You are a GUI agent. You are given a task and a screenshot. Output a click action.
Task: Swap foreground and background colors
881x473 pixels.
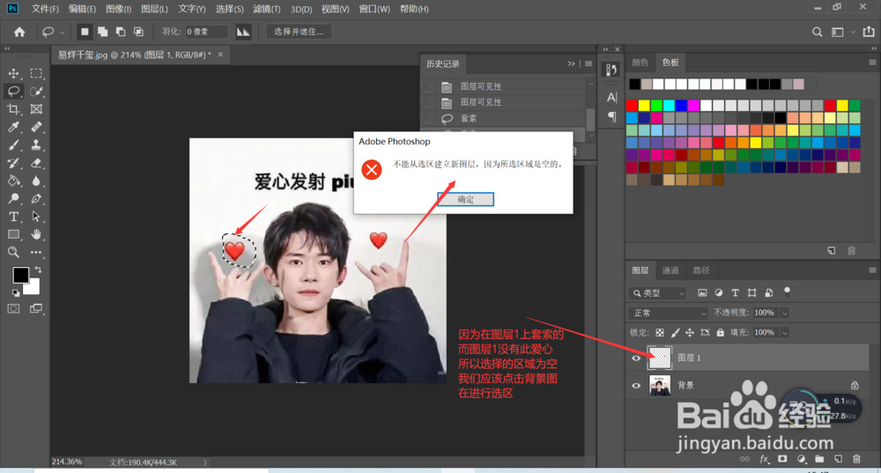pos(38,270)
